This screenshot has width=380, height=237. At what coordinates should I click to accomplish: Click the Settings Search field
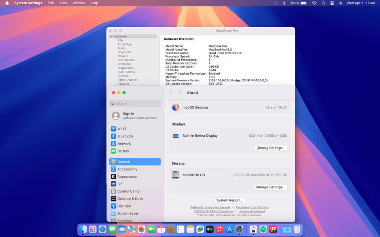pos(135,103)
